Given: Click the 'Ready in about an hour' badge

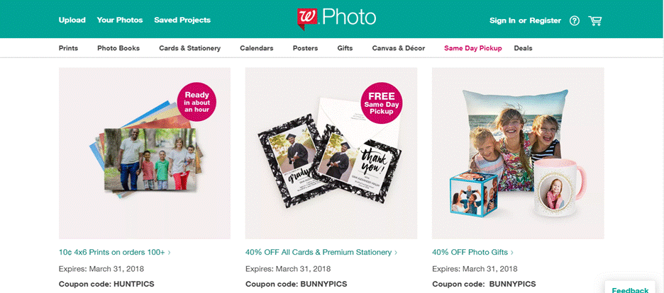Looking at the screenshot, I should pyautogui.click(x=197, y=102).
